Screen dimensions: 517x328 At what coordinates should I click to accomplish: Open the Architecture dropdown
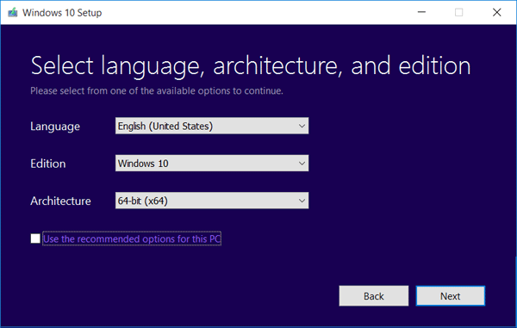[212, 201]
